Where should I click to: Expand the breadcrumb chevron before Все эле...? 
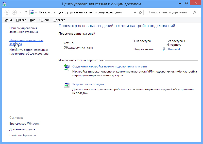(37, 12)
